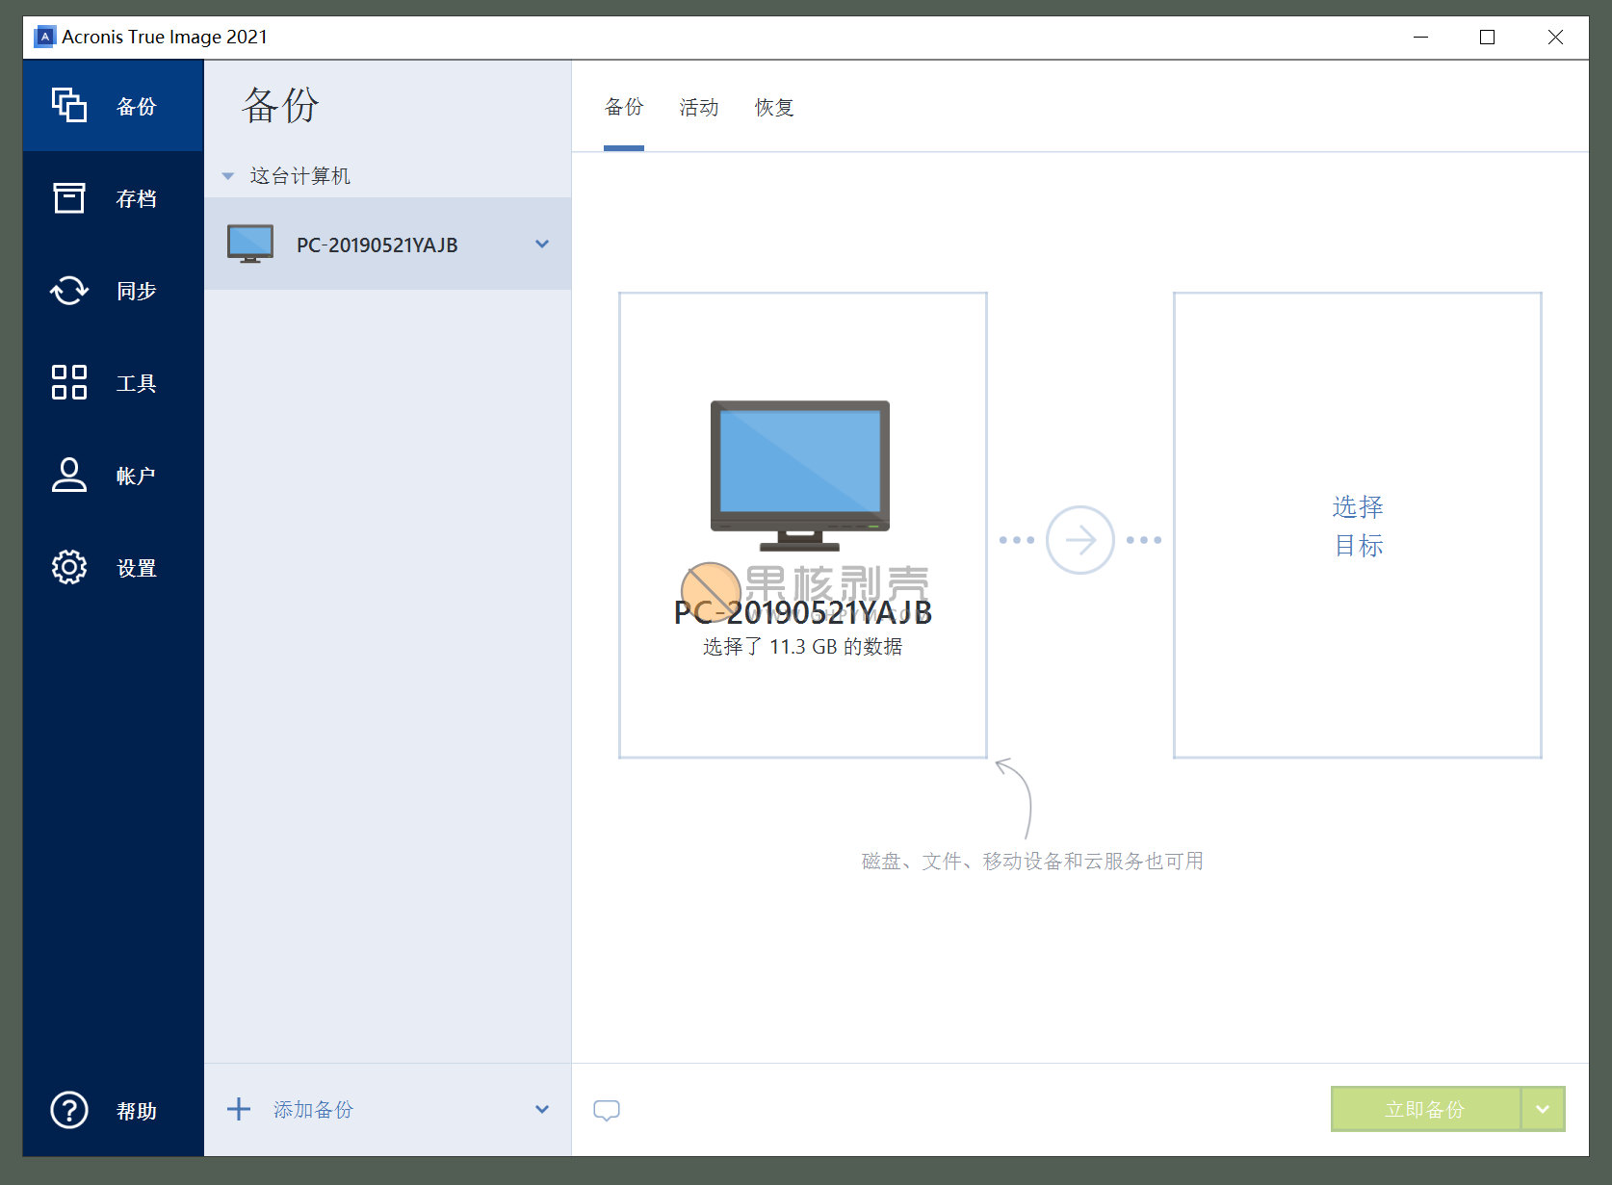Open the 工具 (Tools) sidebar section
Image resolution: width=1612 pixels, height=1185 pixels.
tap(113, 383)
